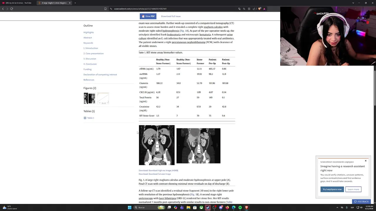Viewport: 376px width, 211px height.
Task: Open Microsoft Edge from the taskbar
Action: [x=234, y=207]
